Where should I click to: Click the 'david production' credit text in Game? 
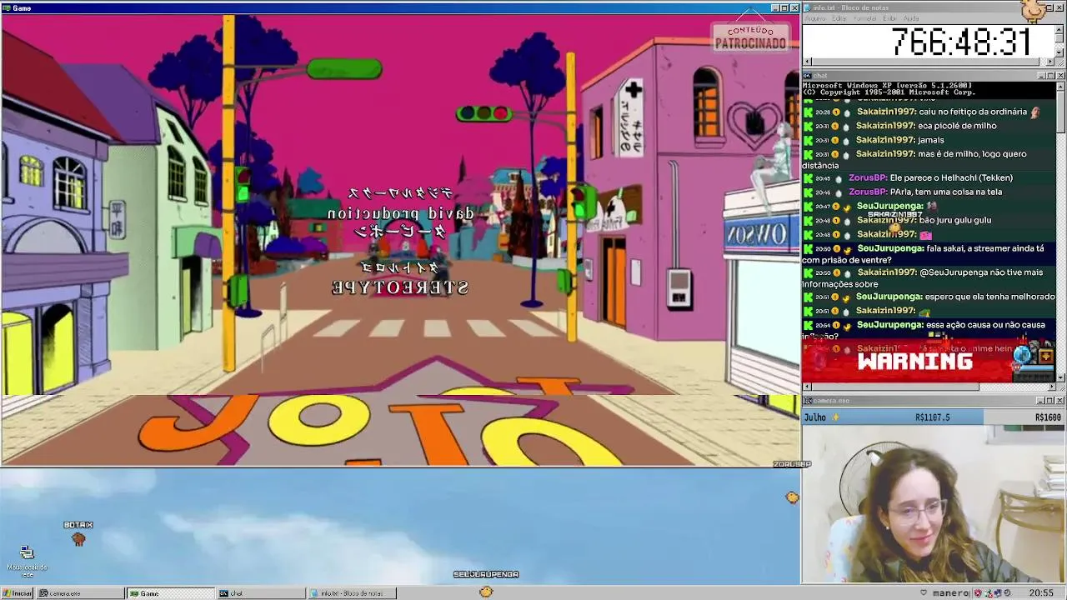click(401, 214)
